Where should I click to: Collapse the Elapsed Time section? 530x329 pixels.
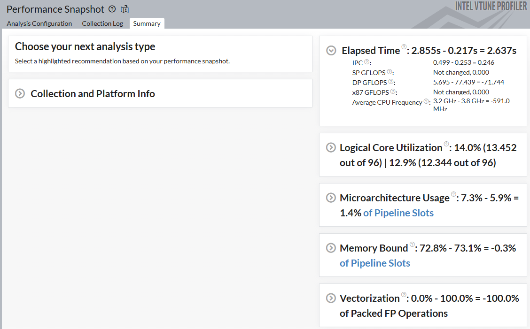tap(331, 51)
